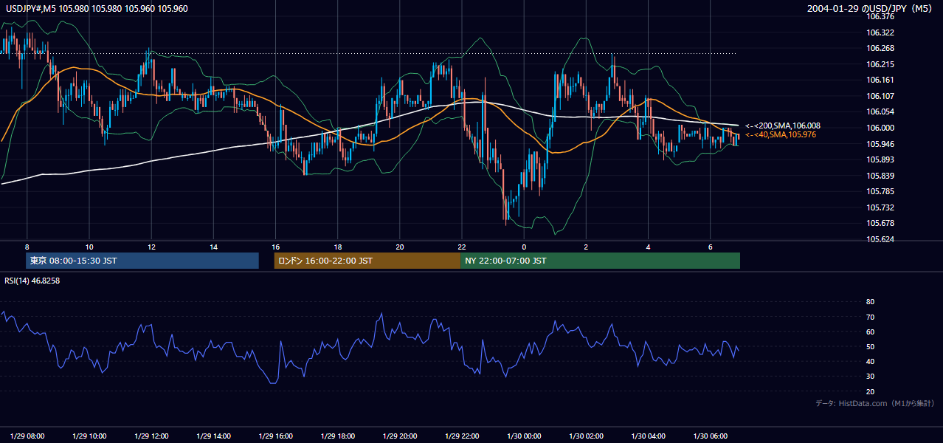Image resolution: width=943 pixels, height=443 pixels.
Task: Click the 1/29 22:00 time axis label
Action: click(461, 436)
